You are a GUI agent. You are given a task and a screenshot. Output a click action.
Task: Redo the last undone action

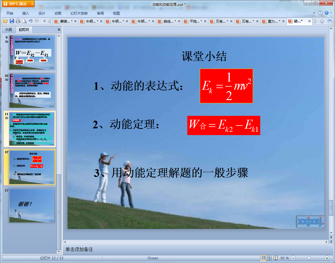click(x=37, y=21)
